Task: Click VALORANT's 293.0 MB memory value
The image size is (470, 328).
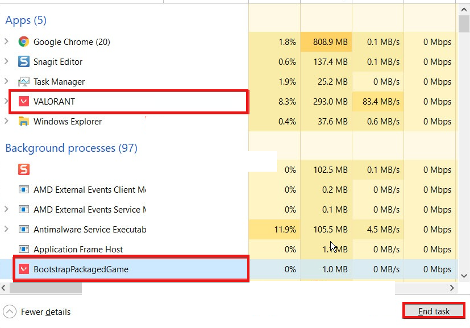Action: point(330,102)
